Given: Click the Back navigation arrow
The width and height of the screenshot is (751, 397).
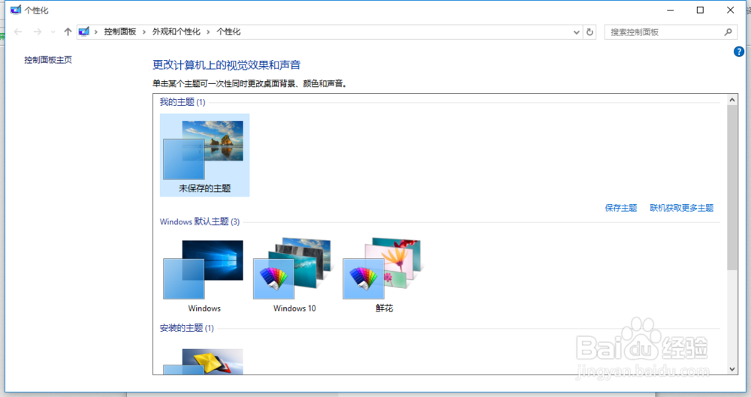Looking at the screenshot, I should coord(18,32).
